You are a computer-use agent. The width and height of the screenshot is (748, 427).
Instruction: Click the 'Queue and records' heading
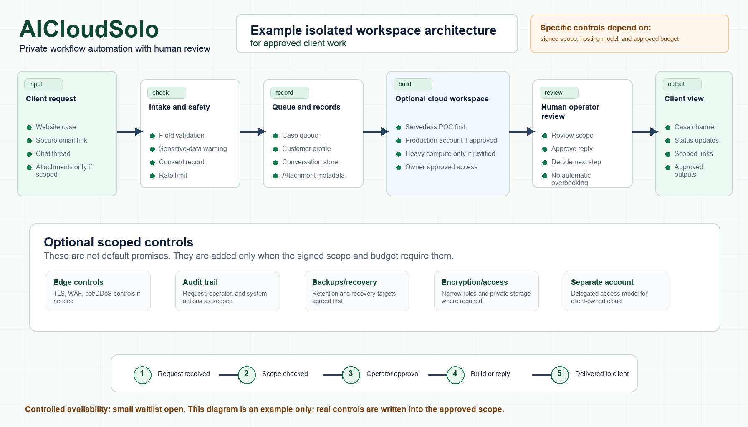tap(306, 107)
